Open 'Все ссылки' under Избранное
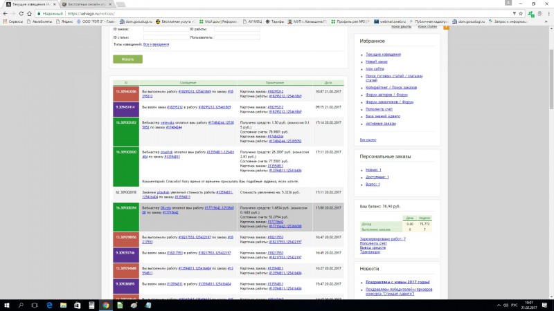 pyautogui.click(x=368, y=140)
